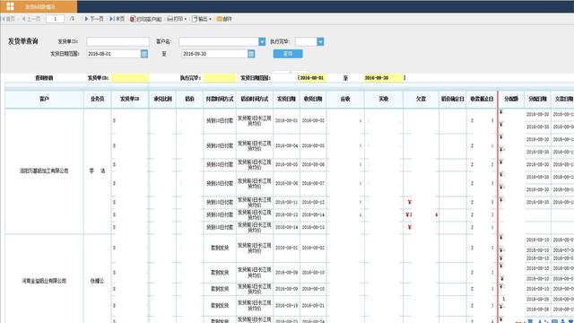Go to next page (下一页)
The image size is (574, 323).
coord(93,19)
